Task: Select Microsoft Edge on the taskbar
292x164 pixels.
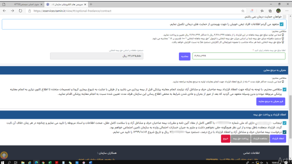Action: 36,163
